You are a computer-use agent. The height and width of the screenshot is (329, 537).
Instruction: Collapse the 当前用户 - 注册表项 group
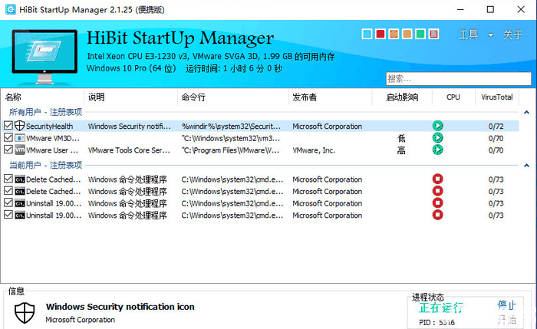(x=526, y=166)
